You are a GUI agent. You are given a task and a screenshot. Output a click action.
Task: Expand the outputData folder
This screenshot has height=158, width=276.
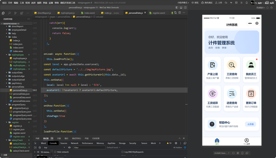tap(7, 72)
